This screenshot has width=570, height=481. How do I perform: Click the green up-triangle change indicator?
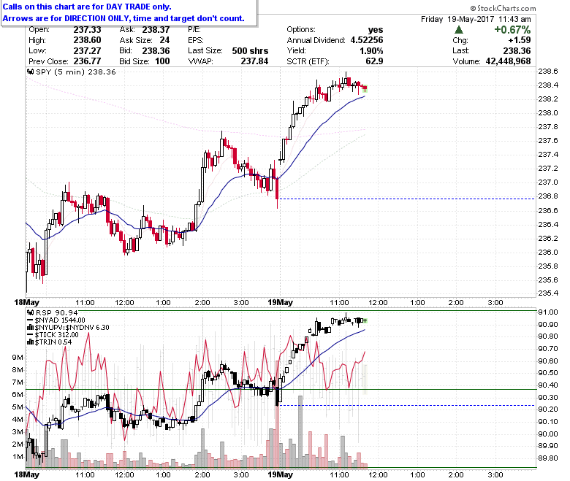459,30
